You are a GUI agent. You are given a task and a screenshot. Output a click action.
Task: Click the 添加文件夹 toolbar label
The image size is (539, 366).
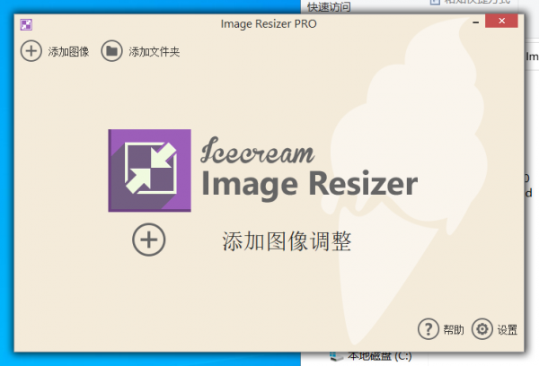coord(155,52)
